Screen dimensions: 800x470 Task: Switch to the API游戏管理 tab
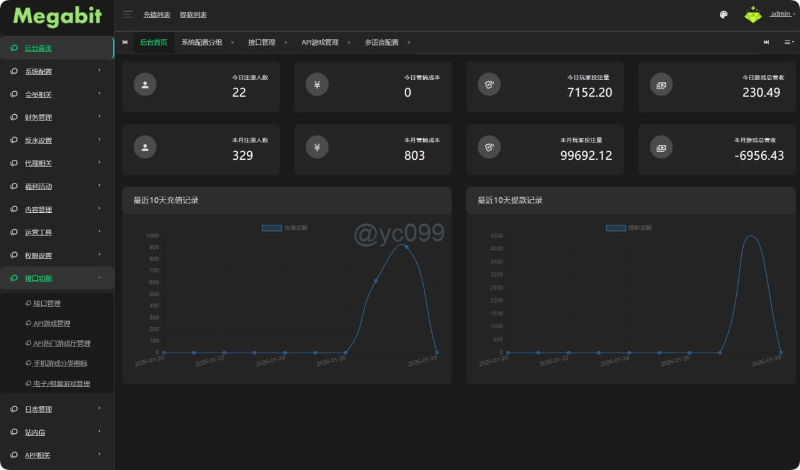320,42
